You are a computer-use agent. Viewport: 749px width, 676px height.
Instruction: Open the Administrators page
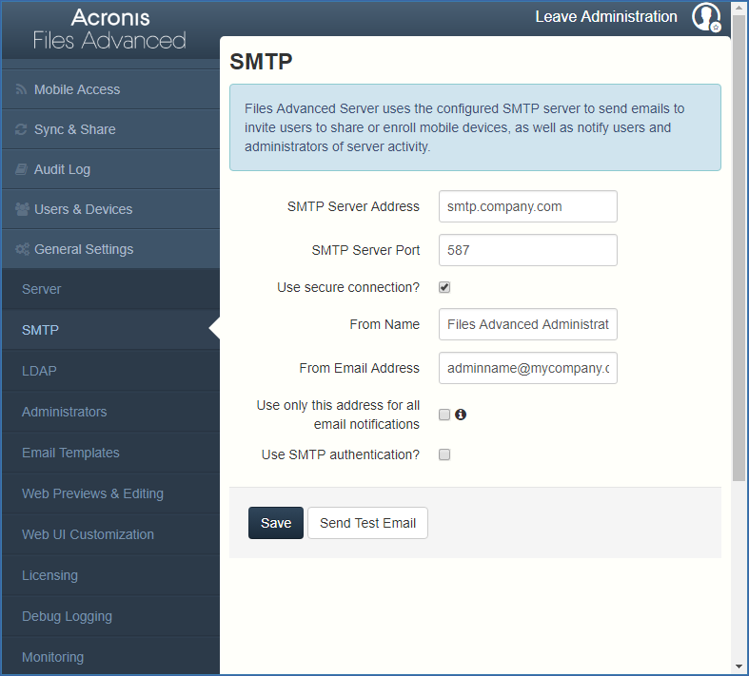(110, 412)
